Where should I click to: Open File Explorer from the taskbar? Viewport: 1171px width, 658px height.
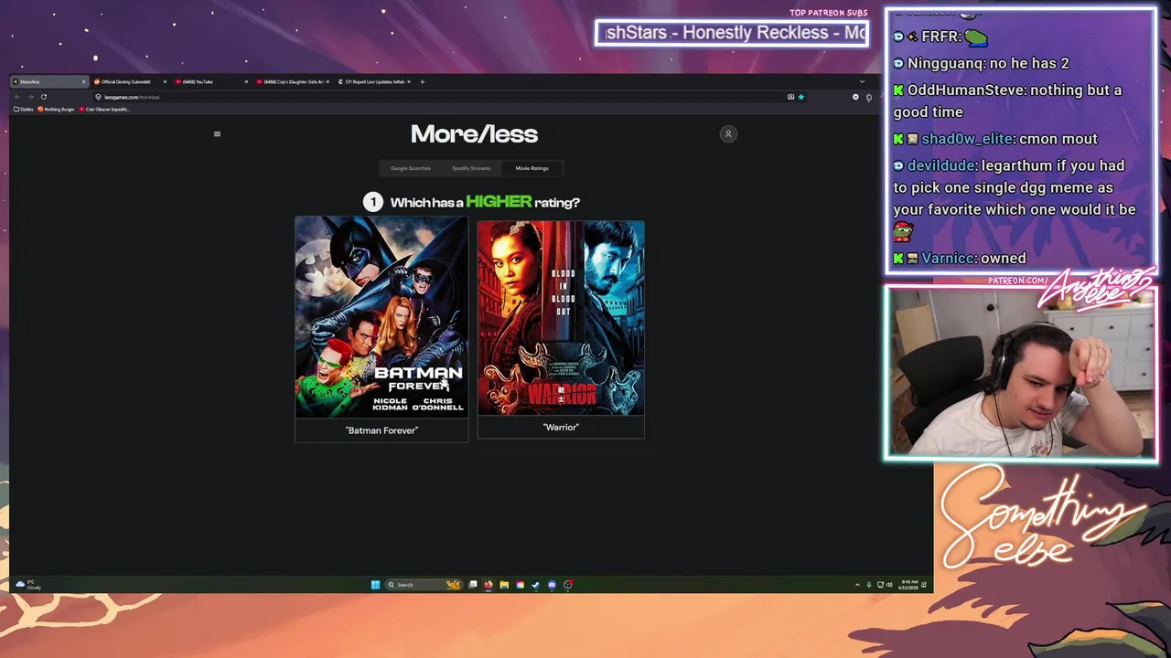coord(504,585)
